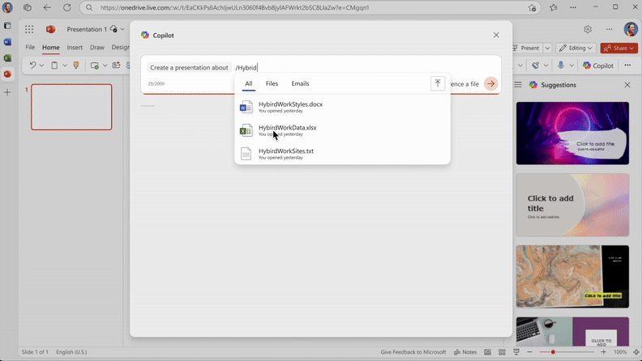The width and height of the screenshot is (642, 361).
Task: Open Excel from the left sidebar
Action: coord(7,58)
